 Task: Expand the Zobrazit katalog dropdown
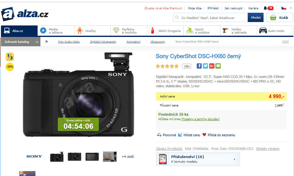21,42
